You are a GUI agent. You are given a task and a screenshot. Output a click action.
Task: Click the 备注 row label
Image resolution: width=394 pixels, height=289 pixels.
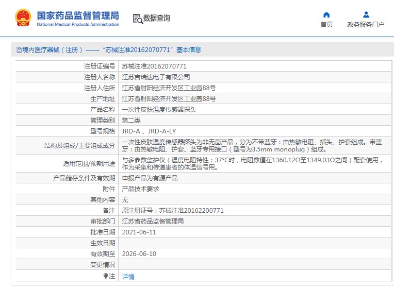(109, 210)
